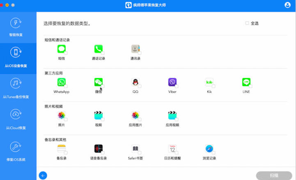Switch to 从iTunes备份恢复 tab
Viewport: 296px width, 180px height.
point(18,89)
